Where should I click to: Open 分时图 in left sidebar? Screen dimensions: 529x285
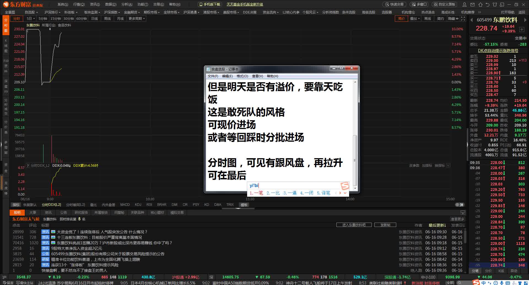tap(6, 25)
